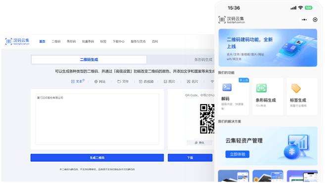Open the mini program three-dot menu
Screen dimensions: 330x183
point(304,20)
